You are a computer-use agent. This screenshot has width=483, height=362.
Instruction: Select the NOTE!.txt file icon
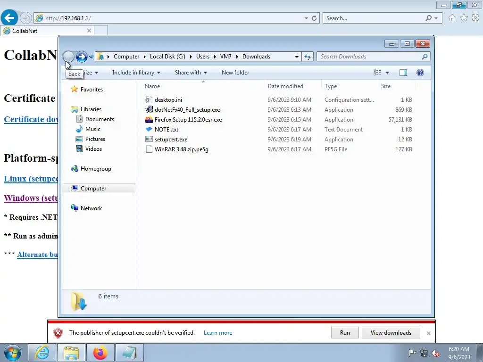149,129
